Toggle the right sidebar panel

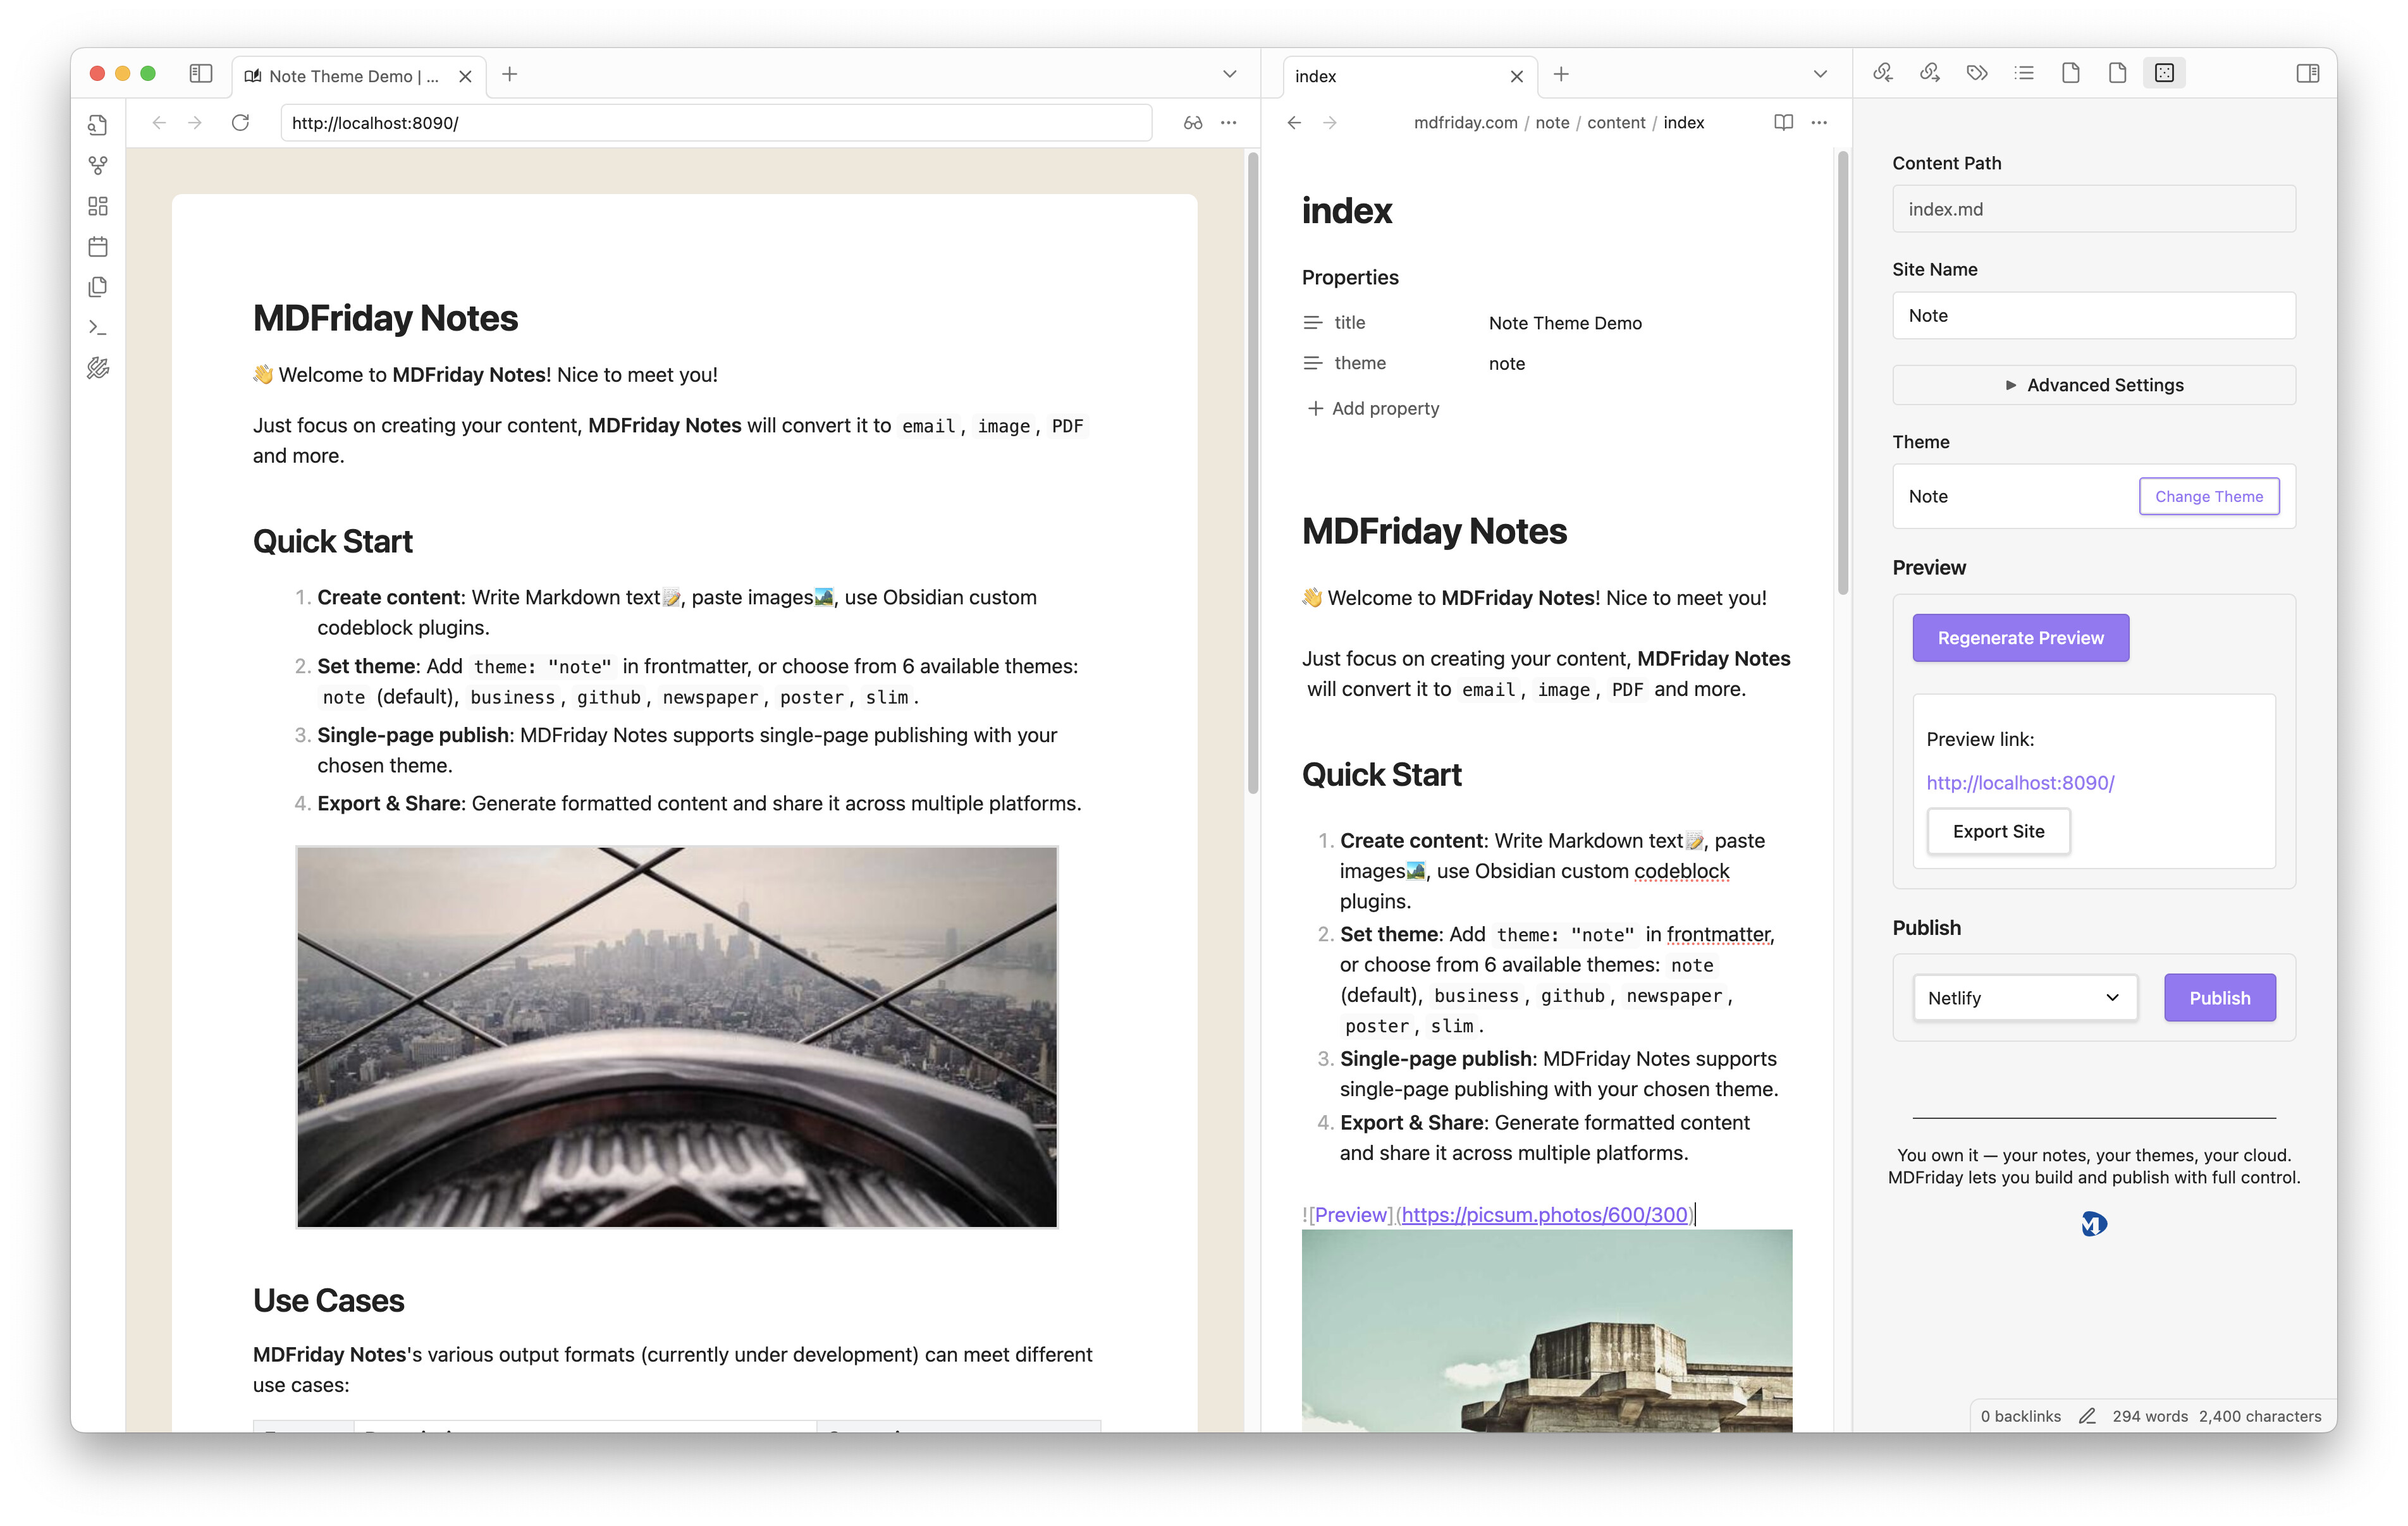[2307, 73]
